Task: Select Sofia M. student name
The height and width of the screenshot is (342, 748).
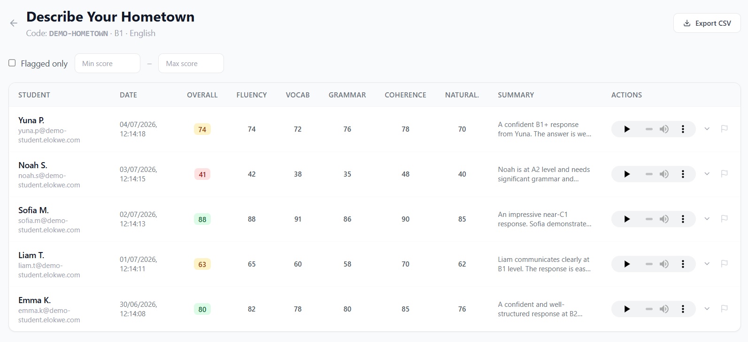Action: (34, 210)
